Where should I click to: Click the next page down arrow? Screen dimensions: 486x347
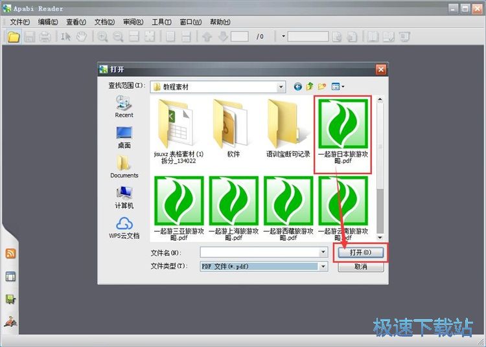point(222,36)
